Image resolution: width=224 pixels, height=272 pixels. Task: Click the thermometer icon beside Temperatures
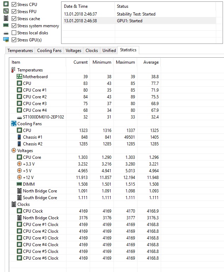pyautogui.click(x=14, y=70)
